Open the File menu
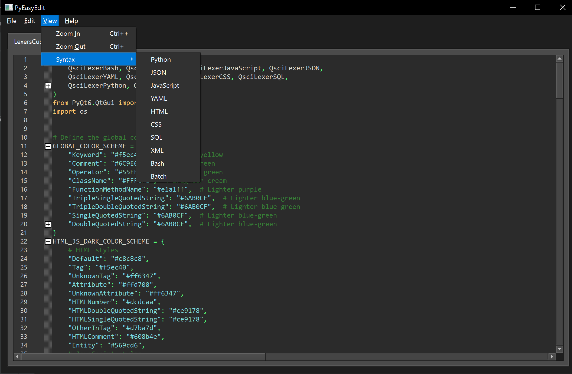The width and height of the screenshot is (572, 374). [11, 21]
